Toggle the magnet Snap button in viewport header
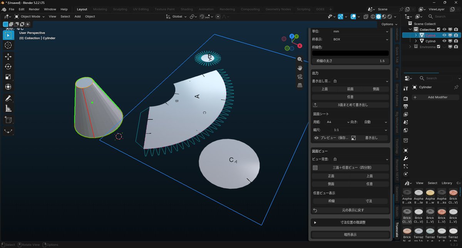Image resolution: width=462 pixels, height=248 pixels. point(202,17)
